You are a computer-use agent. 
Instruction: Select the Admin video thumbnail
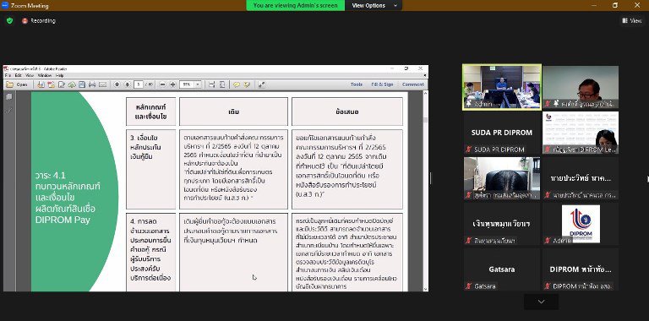(502, 87)
